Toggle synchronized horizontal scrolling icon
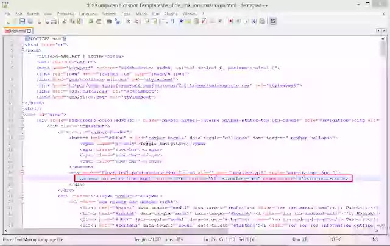 154,22
